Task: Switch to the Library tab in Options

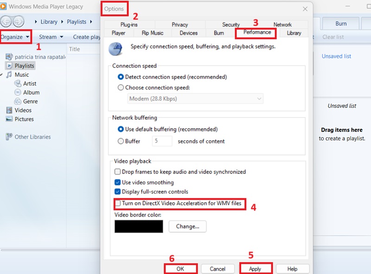Action: [x=294, y=33]
